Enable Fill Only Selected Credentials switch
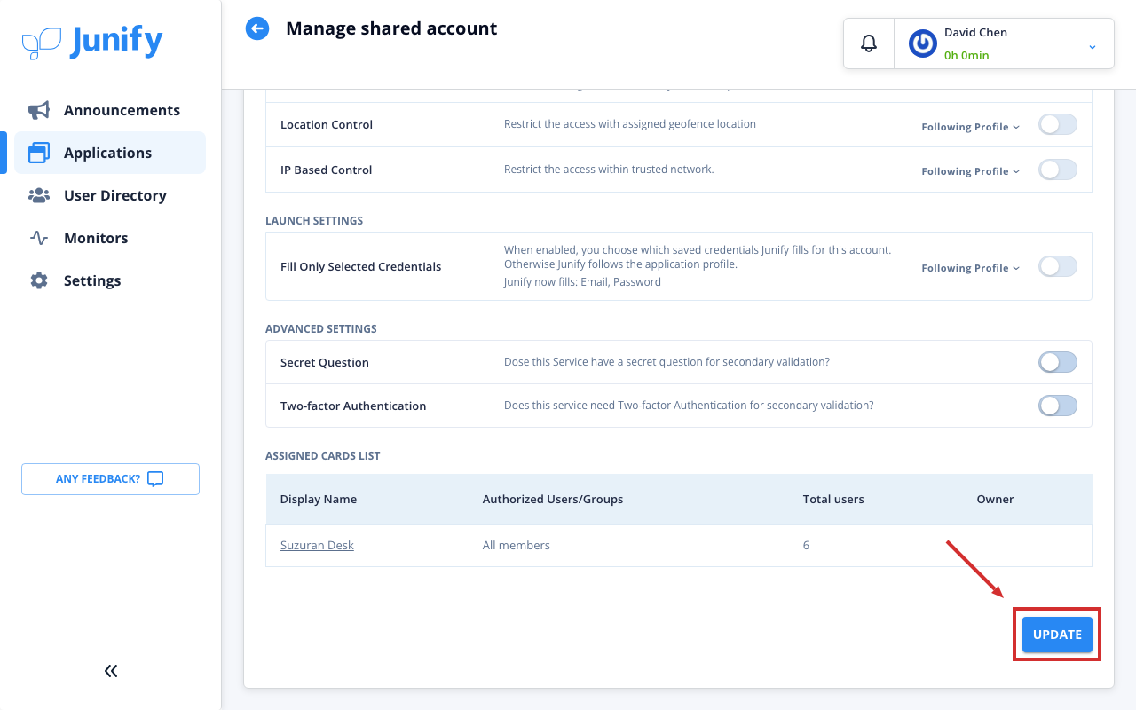This screenshot has height=710, width=1136. (1058, 266)
